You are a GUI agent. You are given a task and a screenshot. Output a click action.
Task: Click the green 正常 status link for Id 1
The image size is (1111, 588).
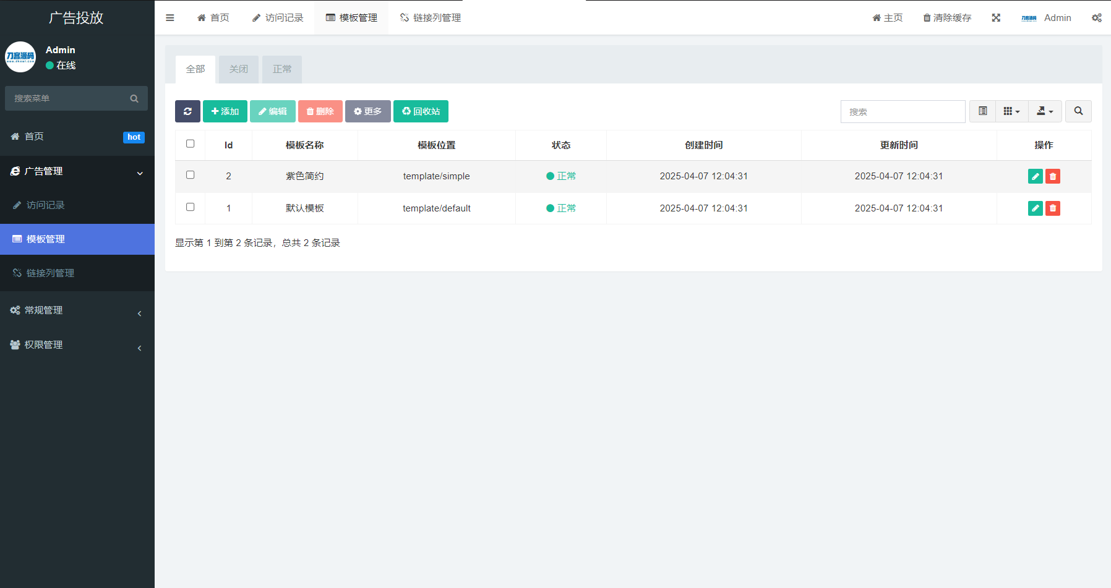coord(565,208)
